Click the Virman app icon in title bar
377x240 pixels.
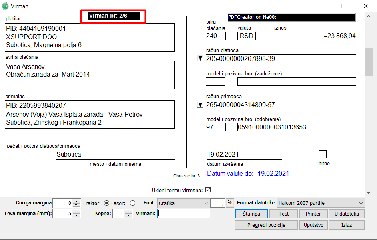pos(6,6)
